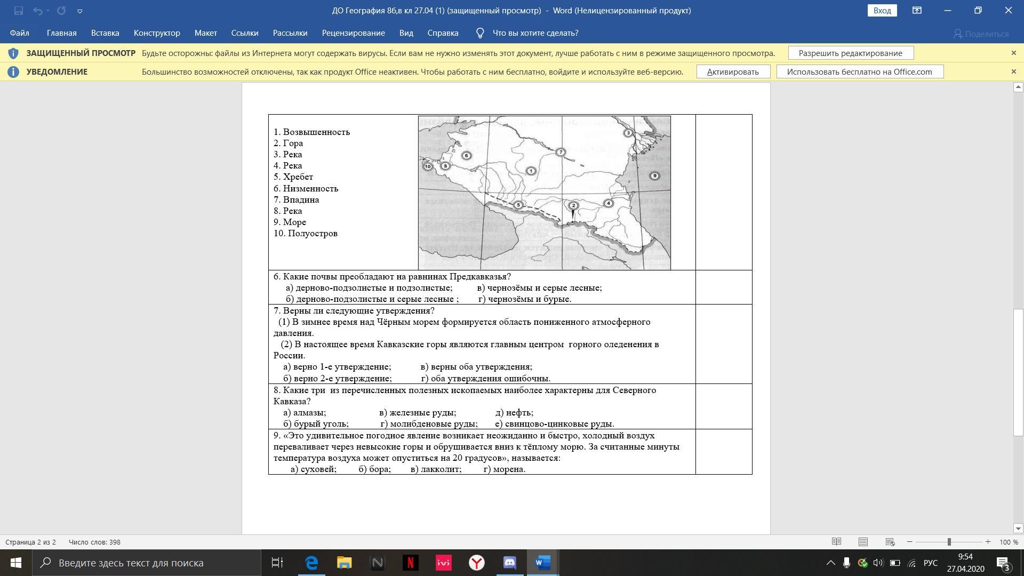Open the Рецензирование ribbon tab
This screenshot has width=1024, height=576.
pyautogui.click(x=353, y=33)
